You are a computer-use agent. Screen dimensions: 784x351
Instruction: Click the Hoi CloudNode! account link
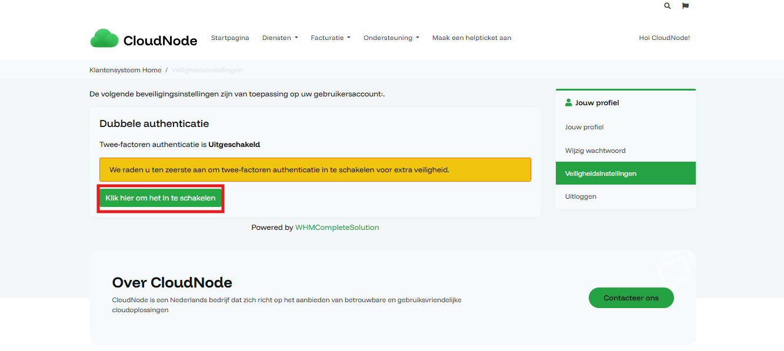664,38
